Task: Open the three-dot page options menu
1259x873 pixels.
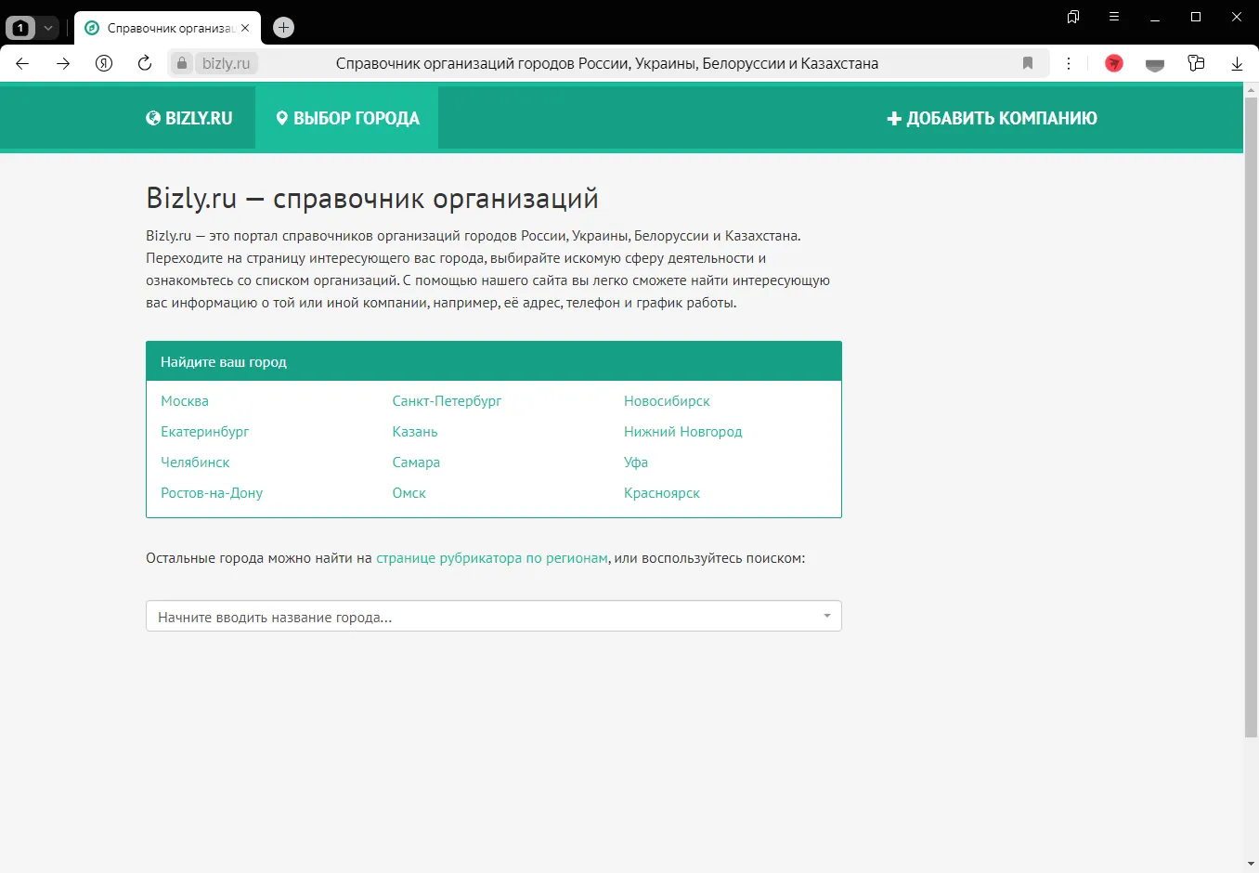Action: tap(1069, 63)
